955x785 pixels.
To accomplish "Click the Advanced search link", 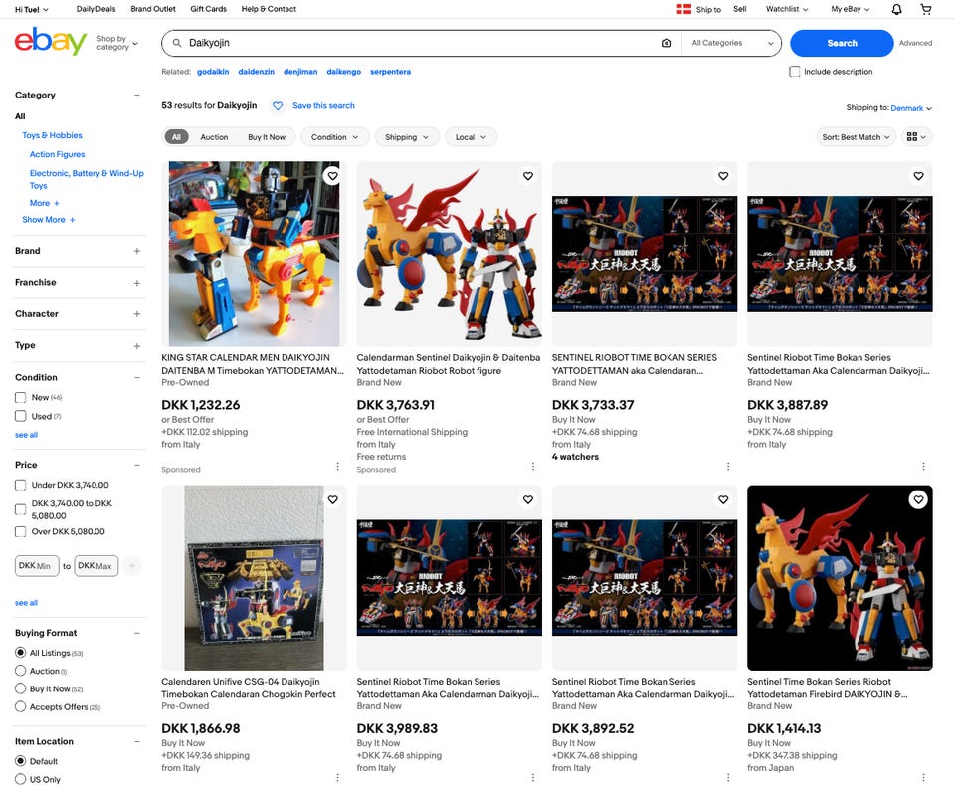I will point(915,43).
